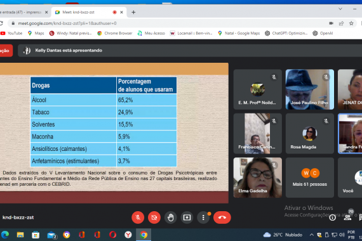Open more options three-dot menu
Image resolution: width=362 pixels, height=241 pixels.
(203, 218)
